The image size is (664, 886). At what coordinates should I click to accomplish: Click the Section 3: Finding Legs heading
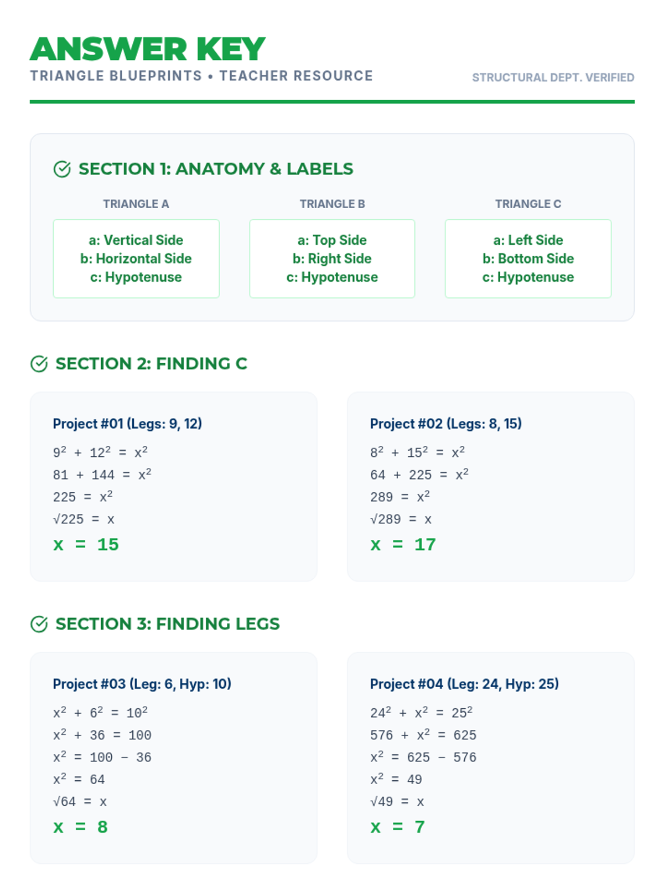click(x=168, y=624)
